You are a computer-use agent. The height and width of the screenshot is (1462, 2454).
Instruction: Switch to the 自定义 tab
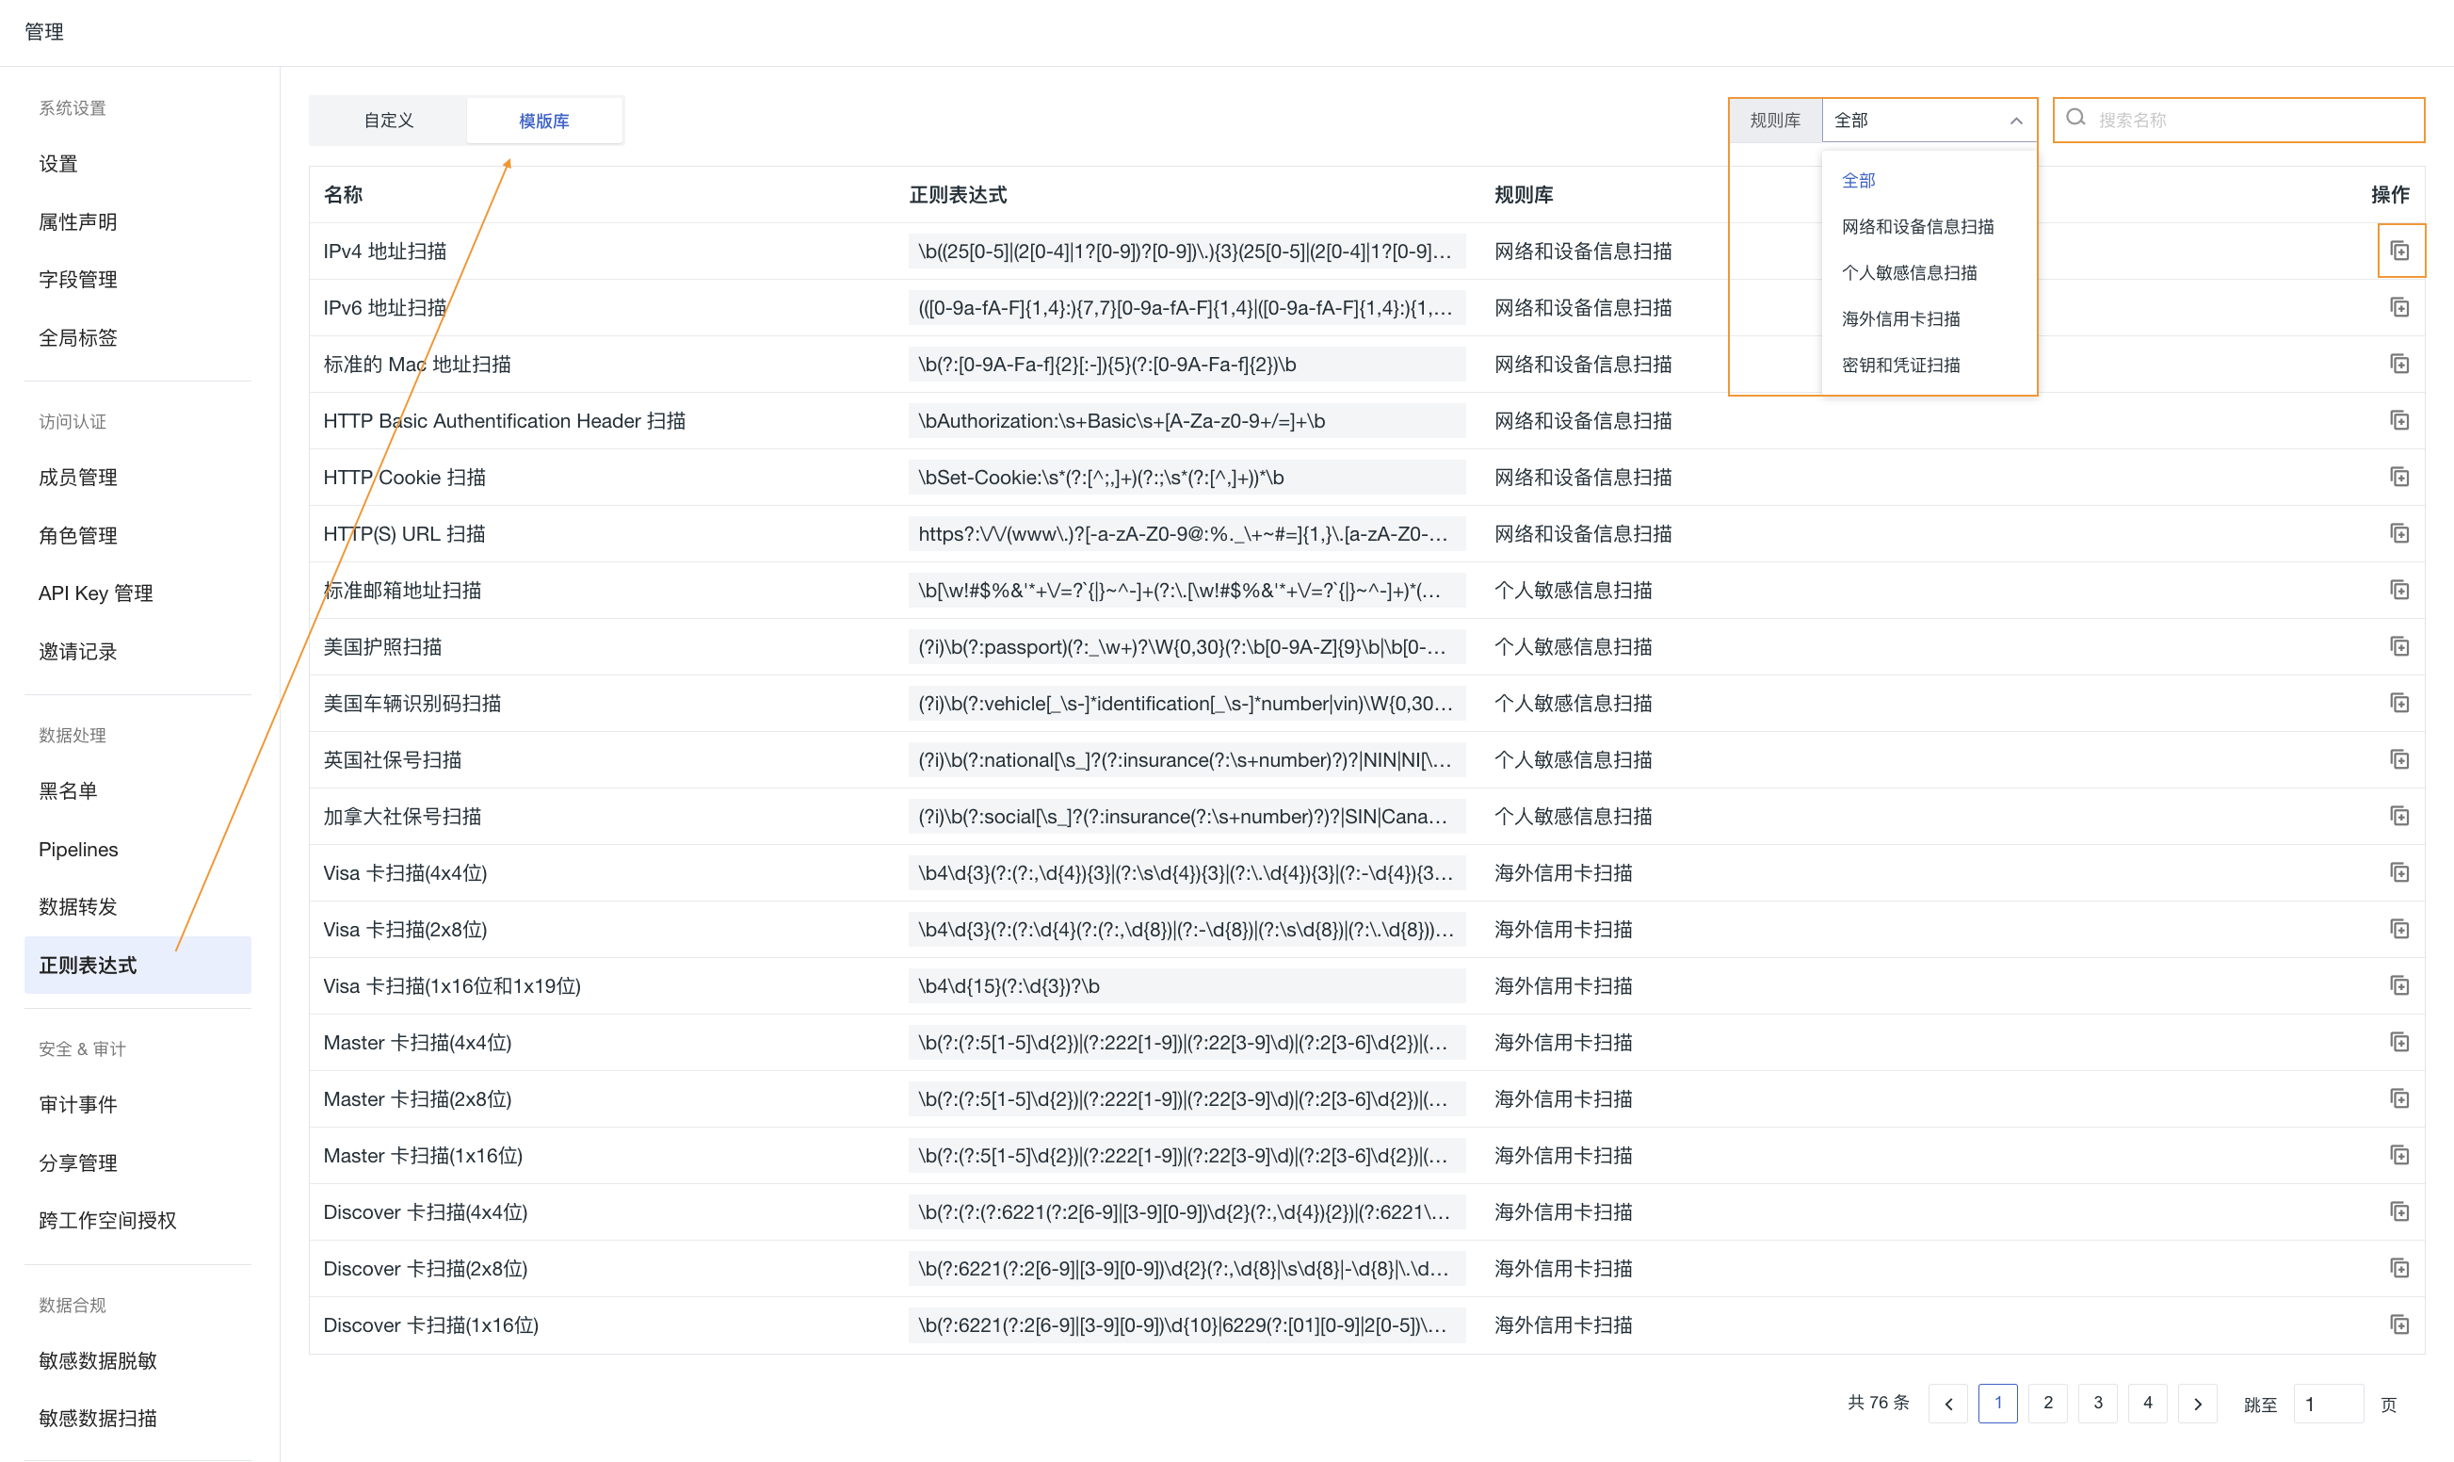coord(388,121)
